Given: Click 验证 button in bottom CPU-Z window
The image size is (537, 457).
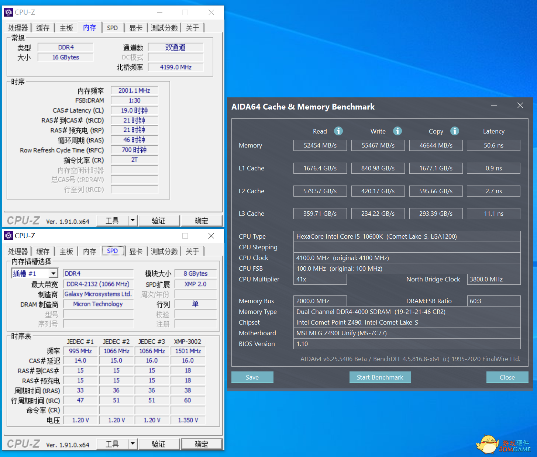Looking at the screenshot, I should tap(159, 444).
